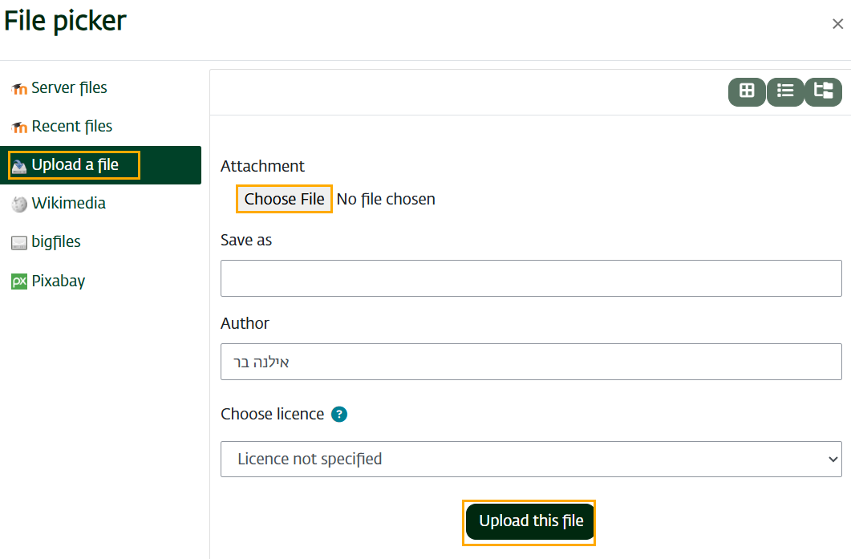This screenshot has height=559, width=851.
Task: Select the bigfiles repository label
Action: click(x=56, y=242)
